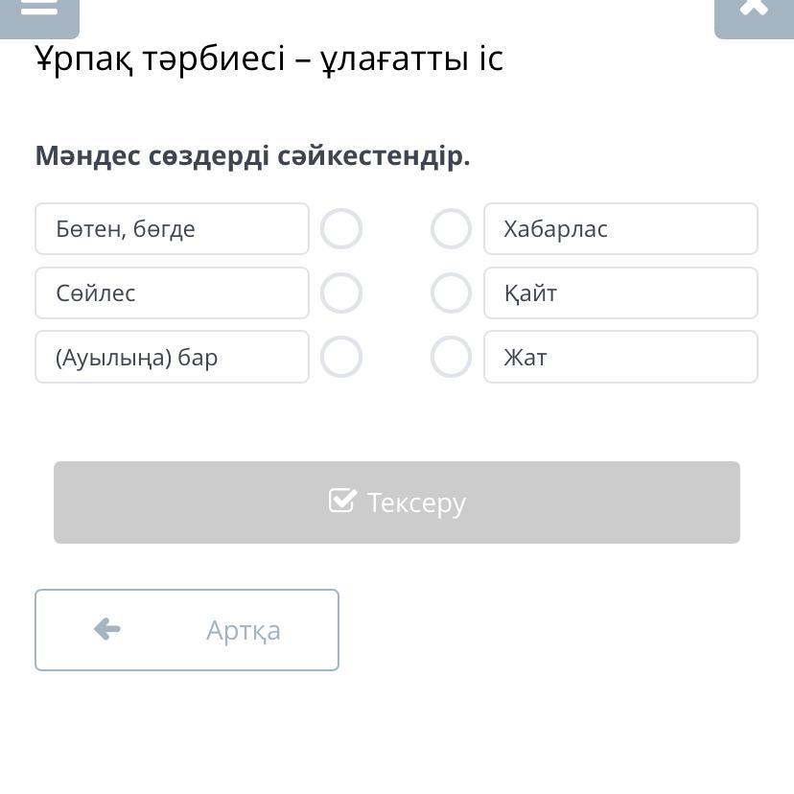Go back with the Артқа button
The image size is (794, 794).
[x=187, y=630]
